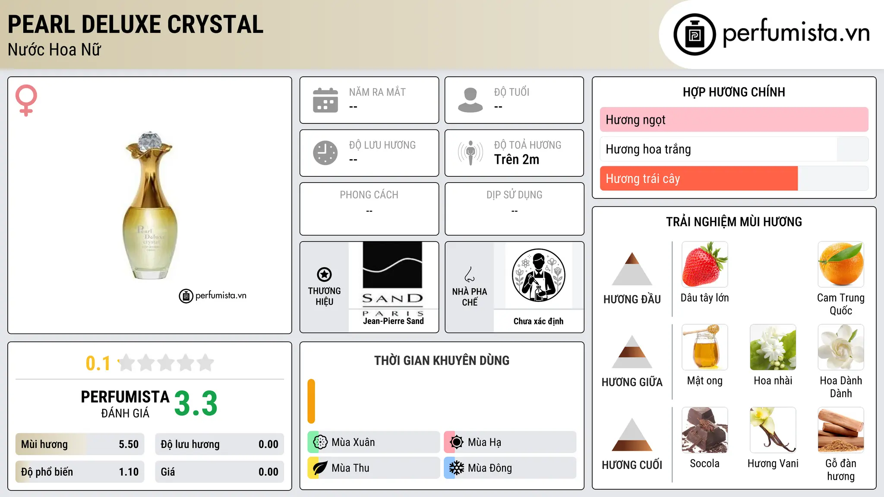
Task: Click the nose icon above Nhà pha chế
Action: pos(470,274)
